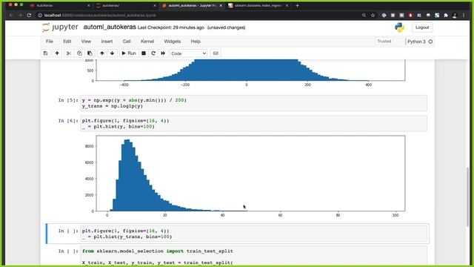Open the browser extensions puzzle icon

point(446,15)
